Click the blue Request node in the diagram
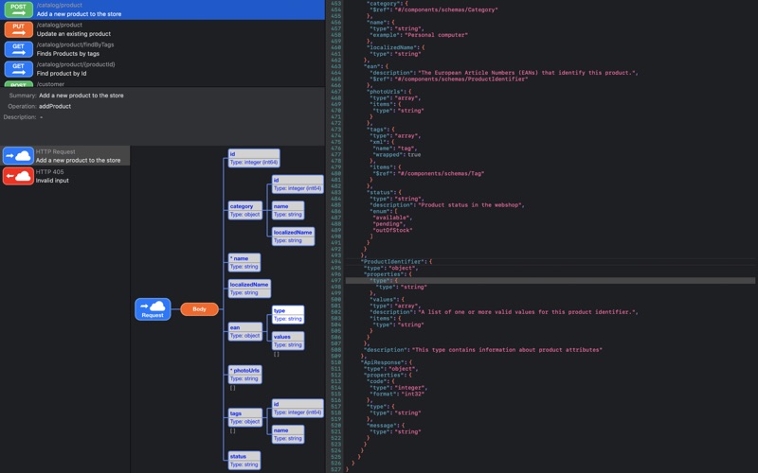The image size is (758, 473). [x=153, y=309]
